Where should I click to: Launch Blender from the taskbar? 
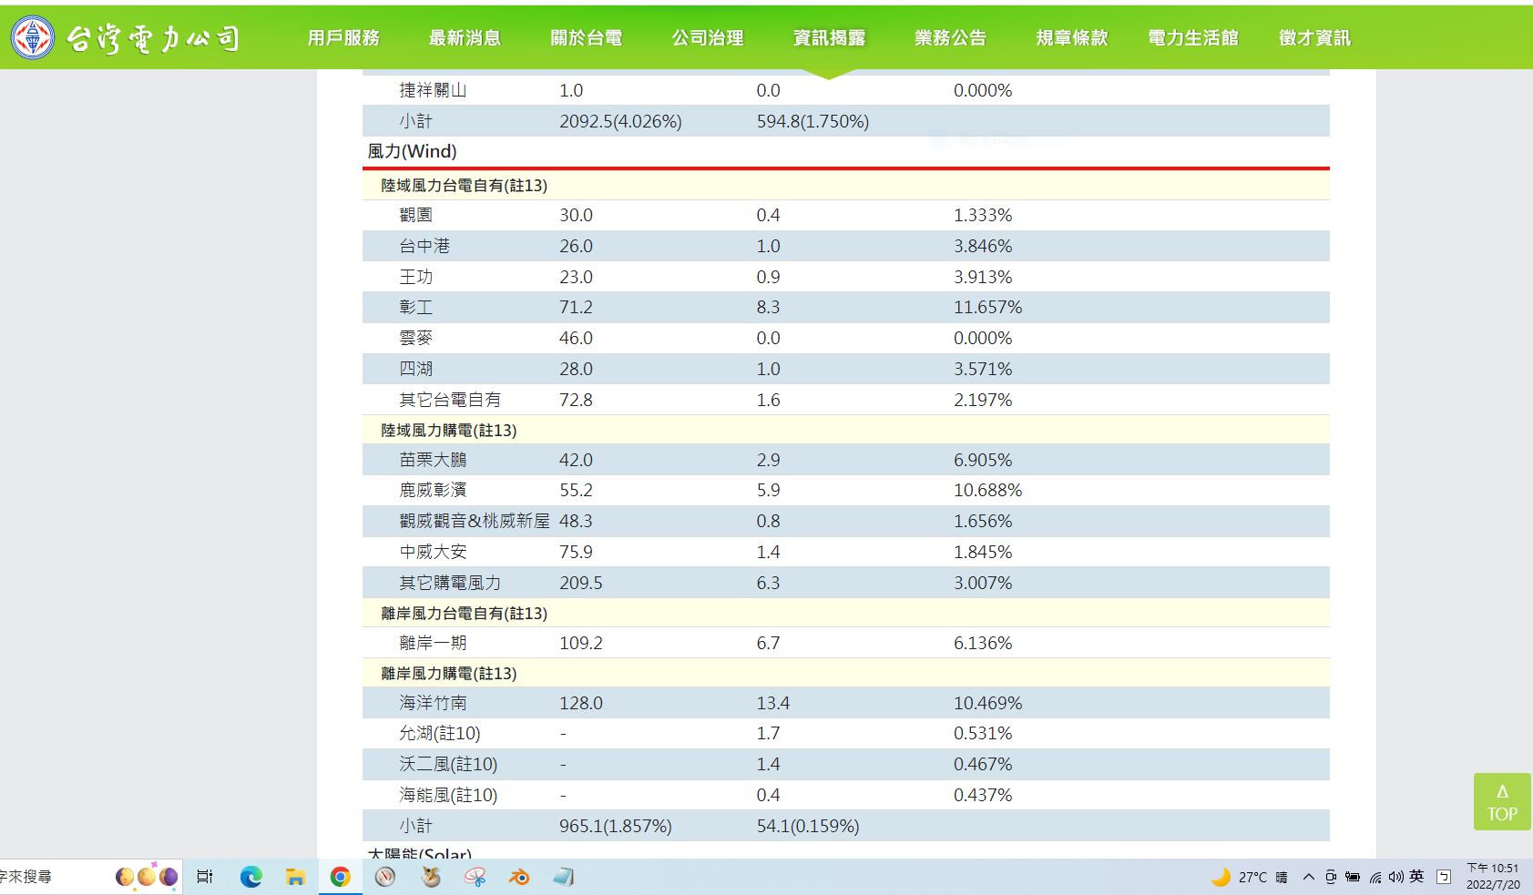click(519, 877)
